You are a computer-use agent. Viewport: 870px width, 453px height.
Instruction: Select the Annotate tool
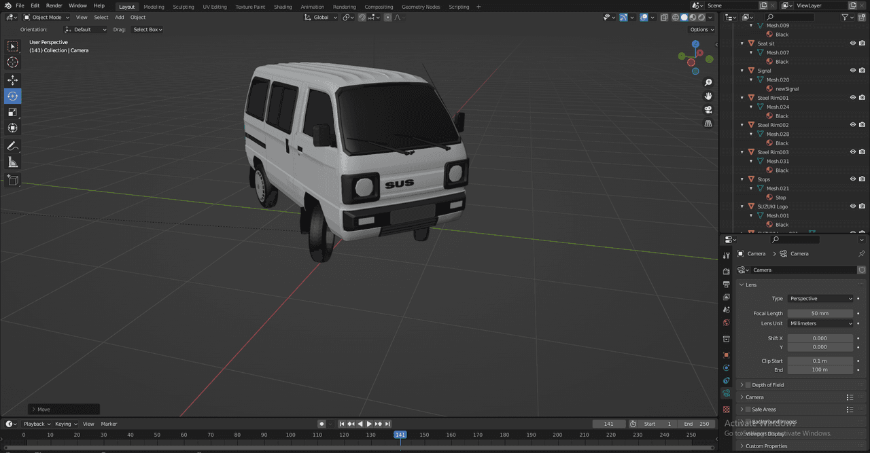point(13,146)
